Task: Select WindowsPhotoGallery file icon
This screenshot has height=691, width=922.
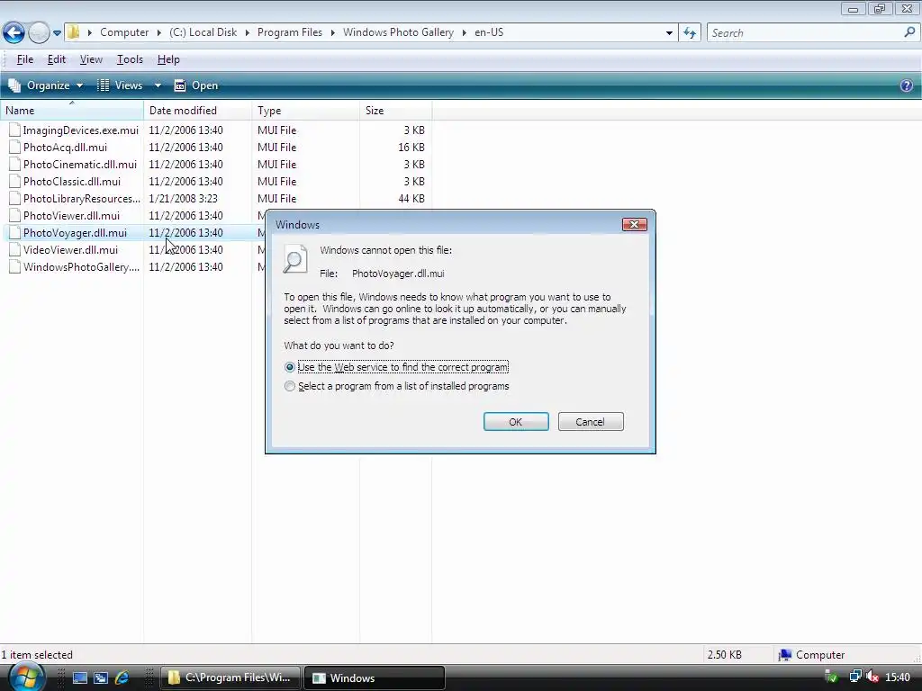Action: click(x=14, y=266)
